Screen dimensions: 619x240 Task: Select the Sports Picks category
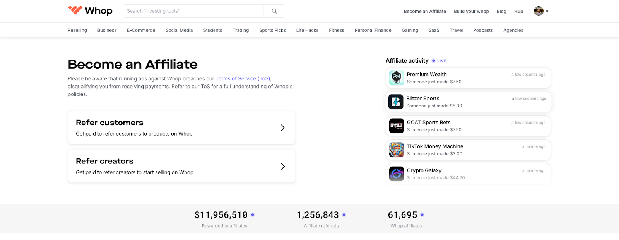[x=272, y=30]
